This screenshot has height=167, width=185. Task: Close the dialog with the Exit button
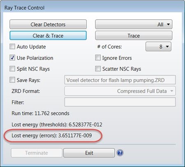[89, 153]
